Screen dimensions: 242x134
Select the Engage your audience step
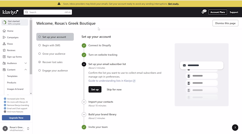55,70
